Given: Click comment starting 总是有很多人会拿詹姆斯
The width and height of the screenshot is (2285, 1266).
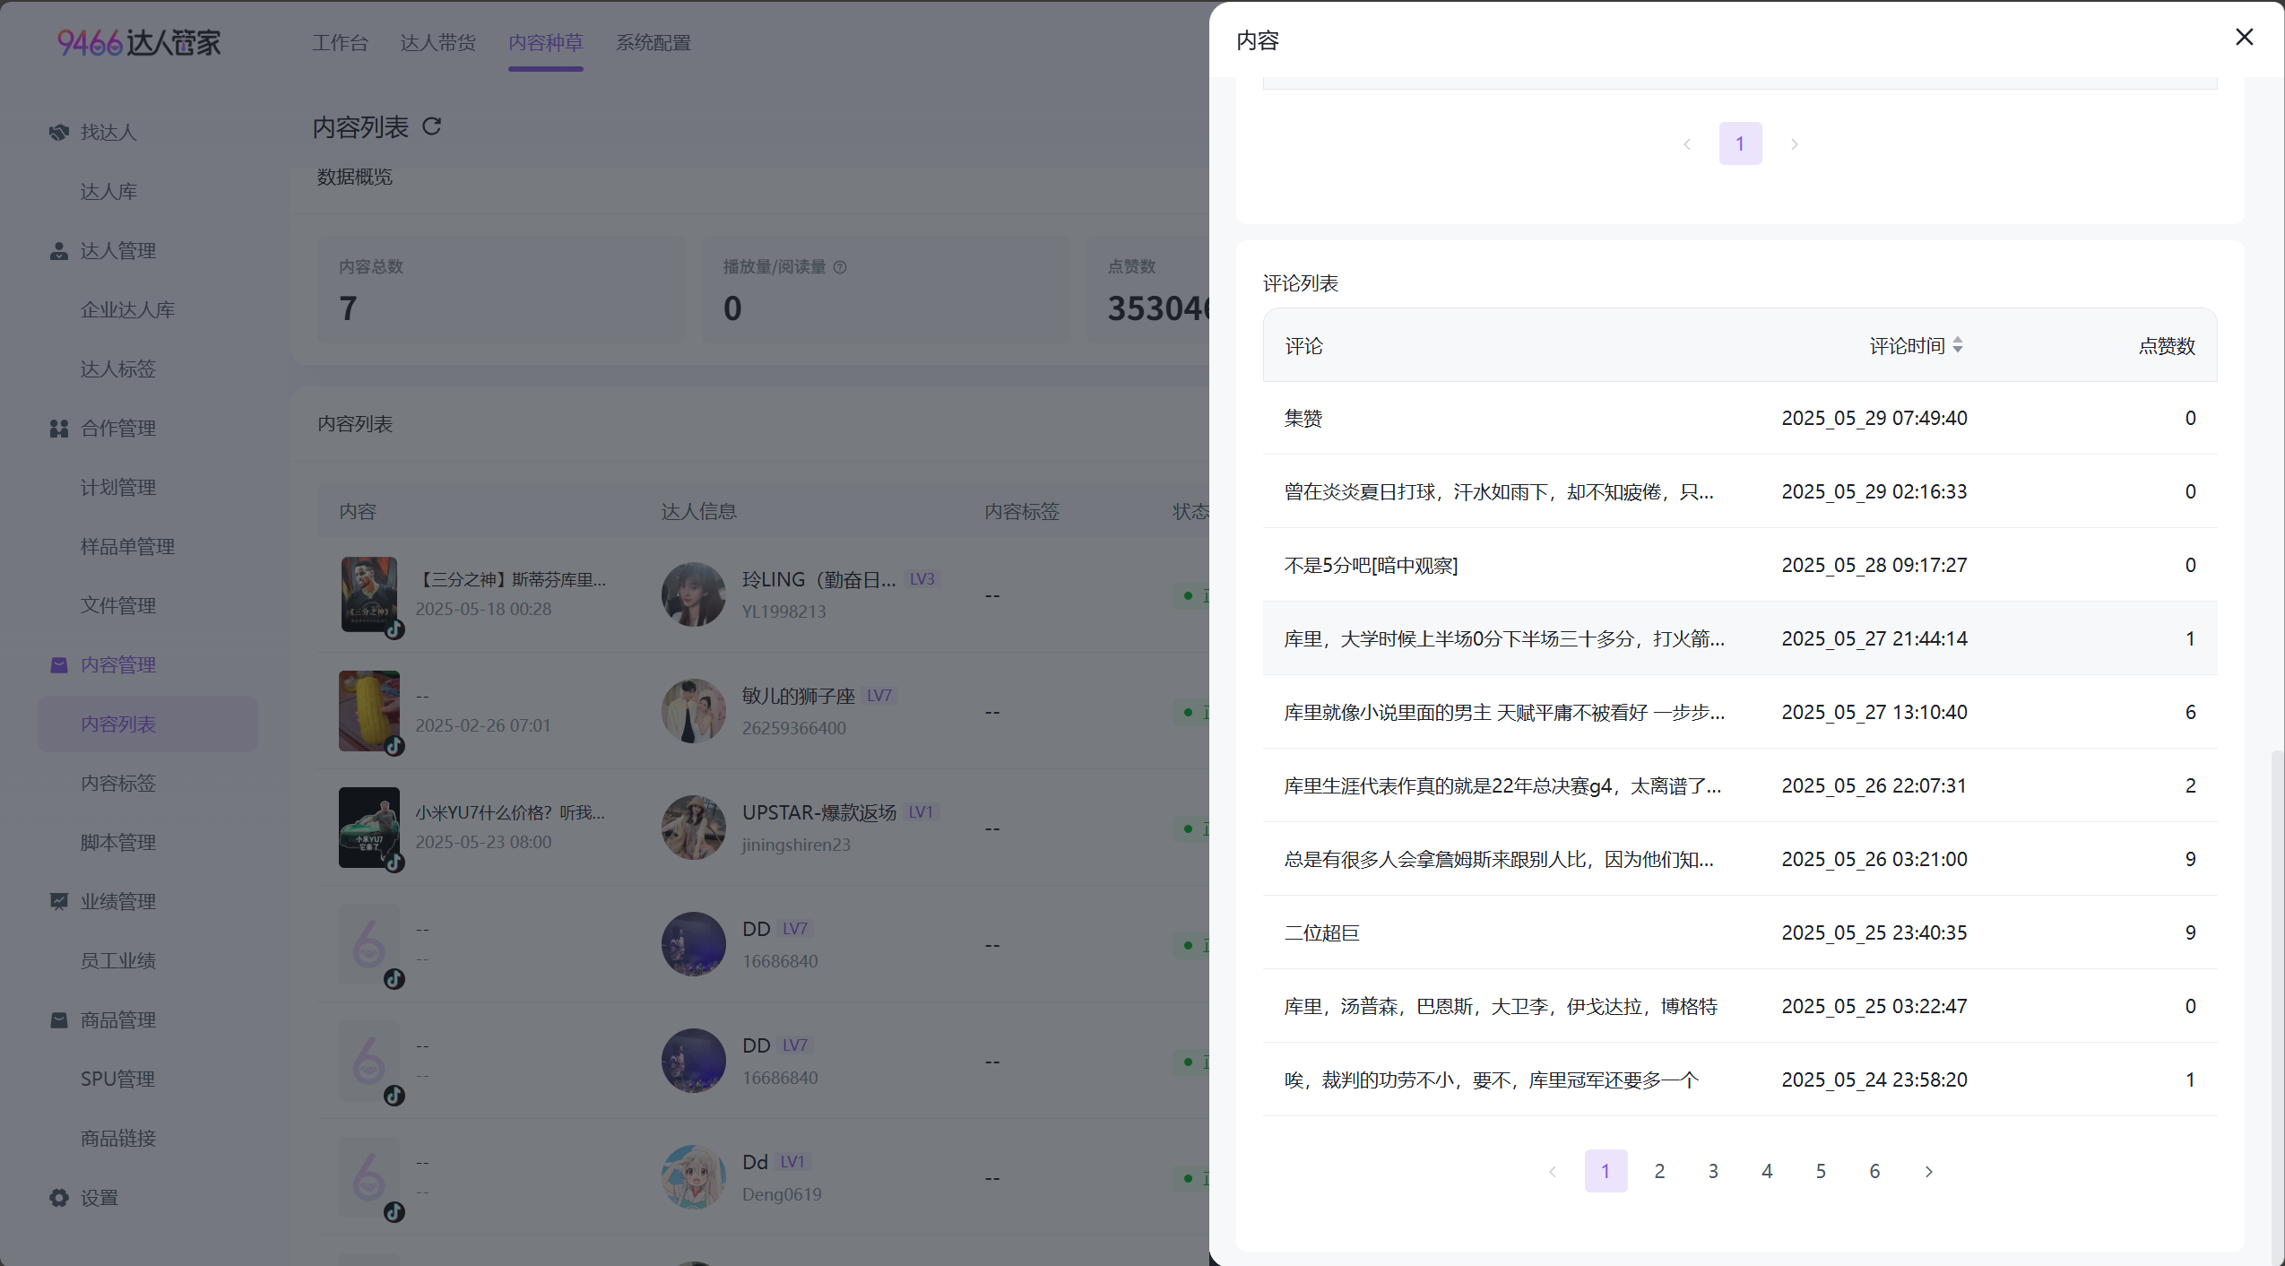Looking at the screenshot, I should click(x=1499, y=860).
